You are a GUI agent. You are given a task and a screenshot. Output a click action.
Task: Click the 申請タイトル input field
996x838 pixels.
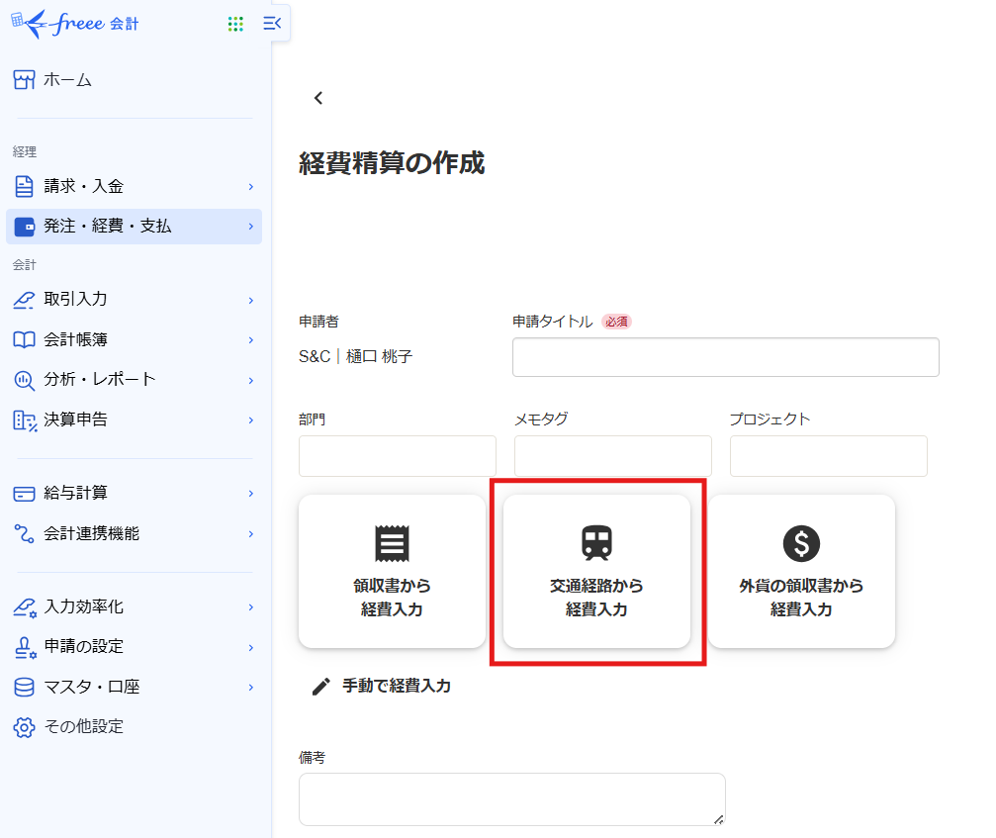[x=725, y=357]
